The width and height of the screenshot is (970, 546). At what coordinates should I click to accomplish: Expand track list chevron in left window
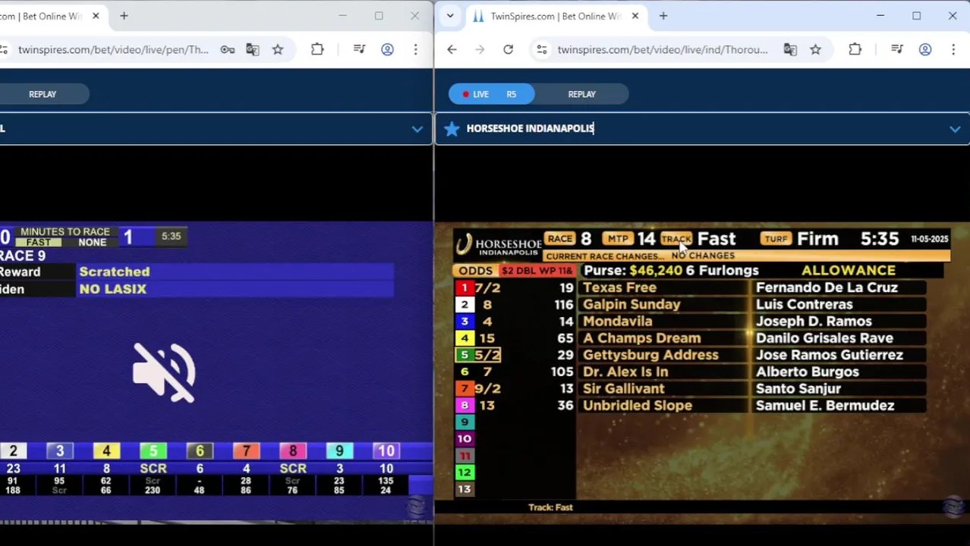[417, 129]
